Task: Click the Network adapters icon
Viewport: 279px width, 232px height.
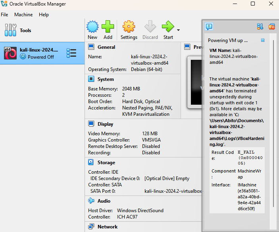Action: [x=91, y=226]
